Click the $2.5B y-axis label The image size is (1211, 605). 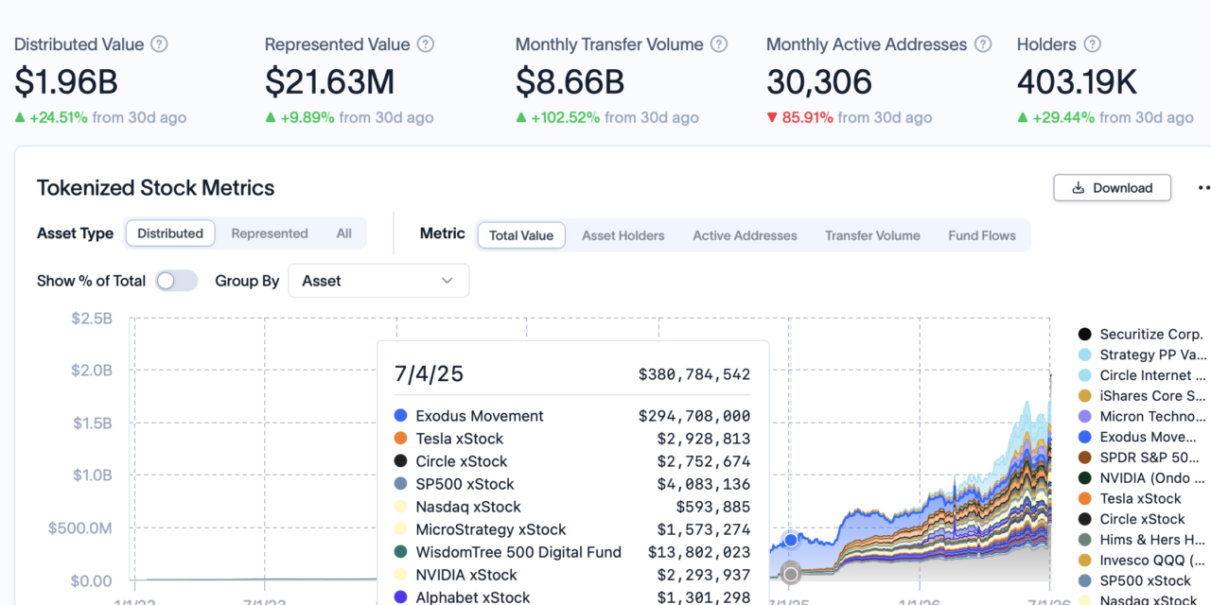tap(92, 319)
